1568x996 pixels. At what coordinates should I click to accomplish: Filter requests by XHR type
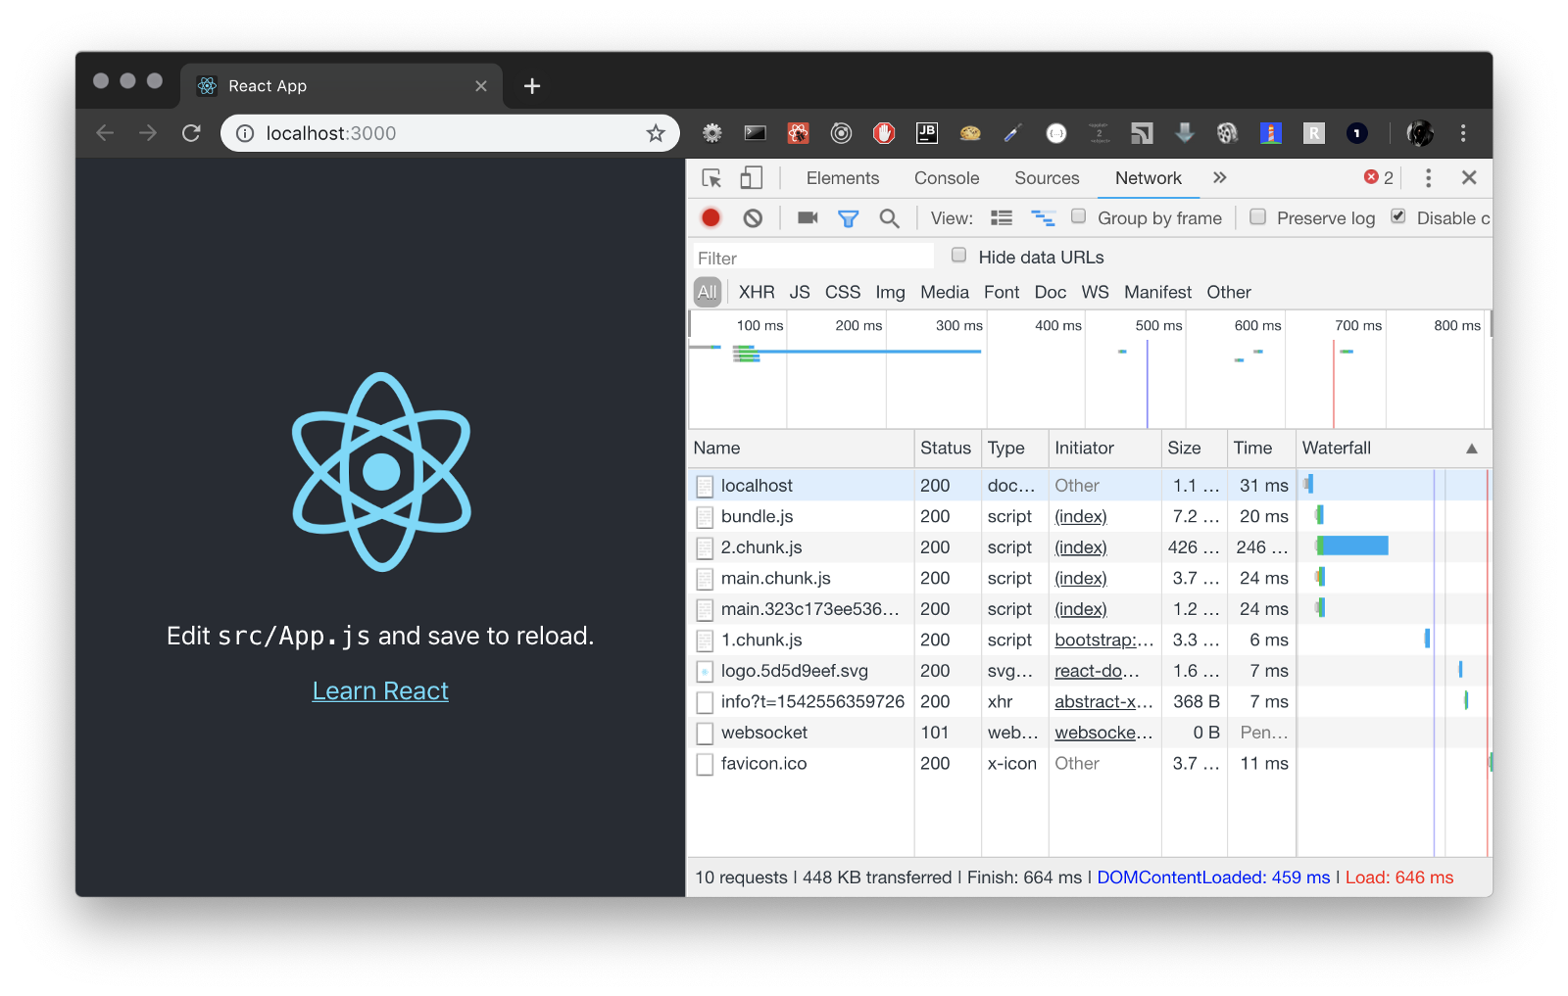pos(756,292)
